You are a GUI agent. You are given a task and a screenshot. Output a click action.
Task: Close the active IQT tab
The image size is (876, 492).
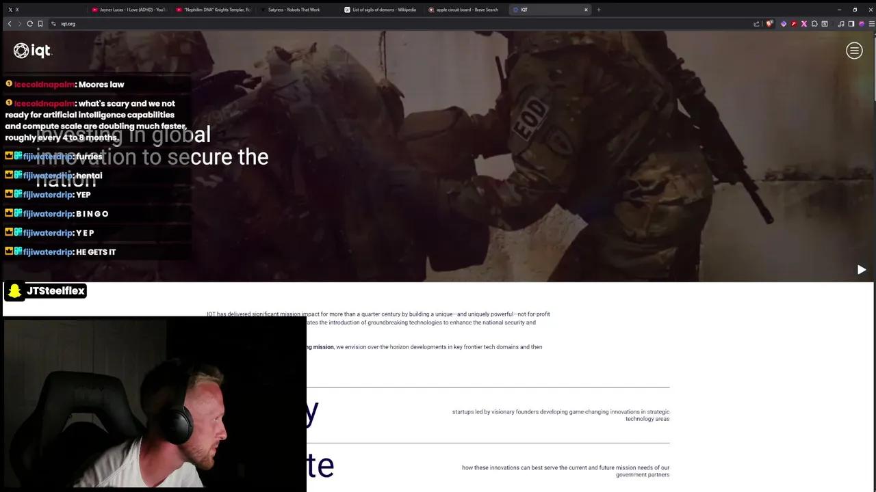pyautogui.click(x=586, y=10)
